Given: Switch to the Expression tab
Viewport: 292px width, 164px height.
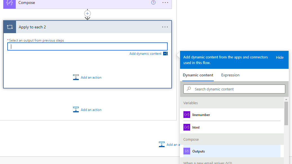Looking at the screenshot, I should tap(230, 75).
